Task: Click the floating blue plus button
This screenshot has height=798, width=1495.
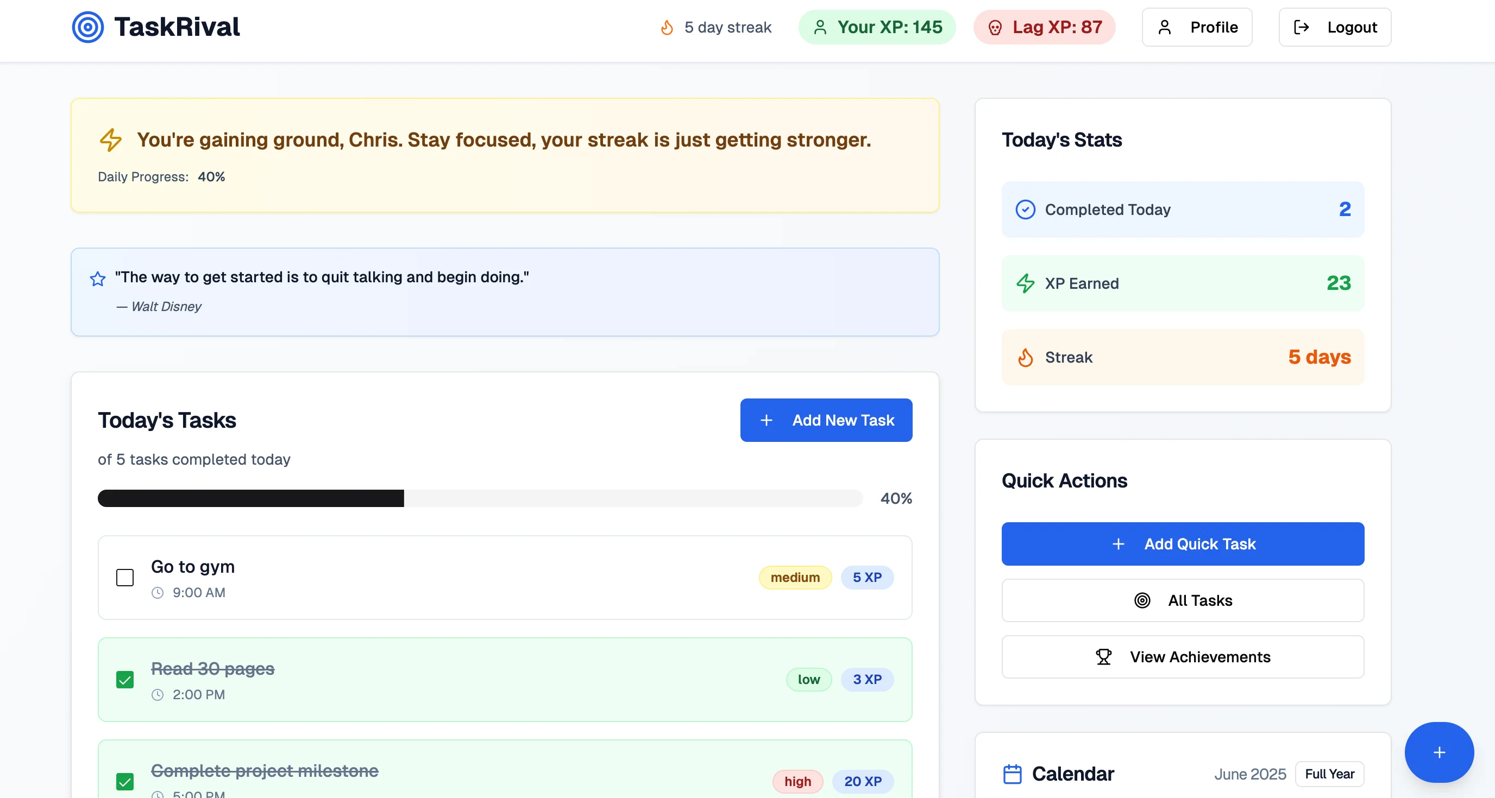Action: point(1439,752)
